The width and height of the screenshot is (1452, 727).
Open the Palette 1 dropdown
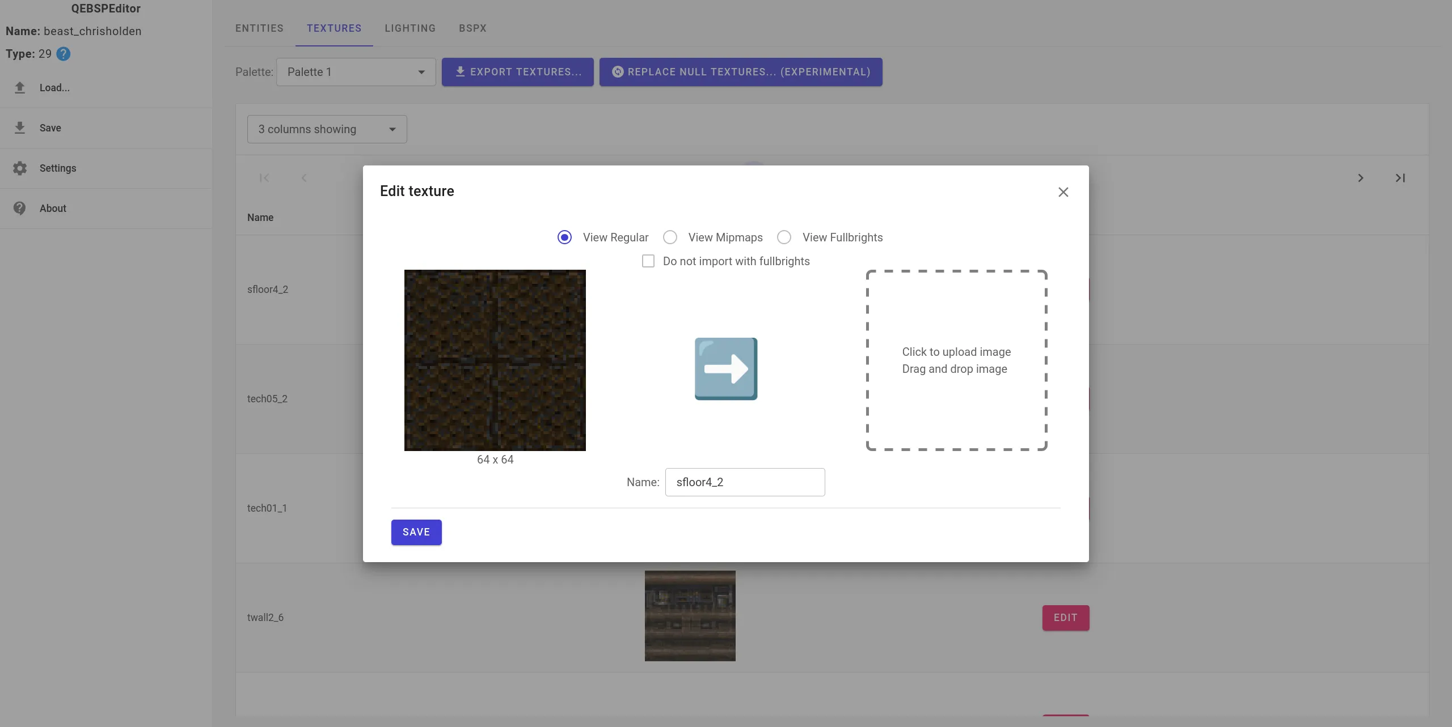click(x=356, y=72)
